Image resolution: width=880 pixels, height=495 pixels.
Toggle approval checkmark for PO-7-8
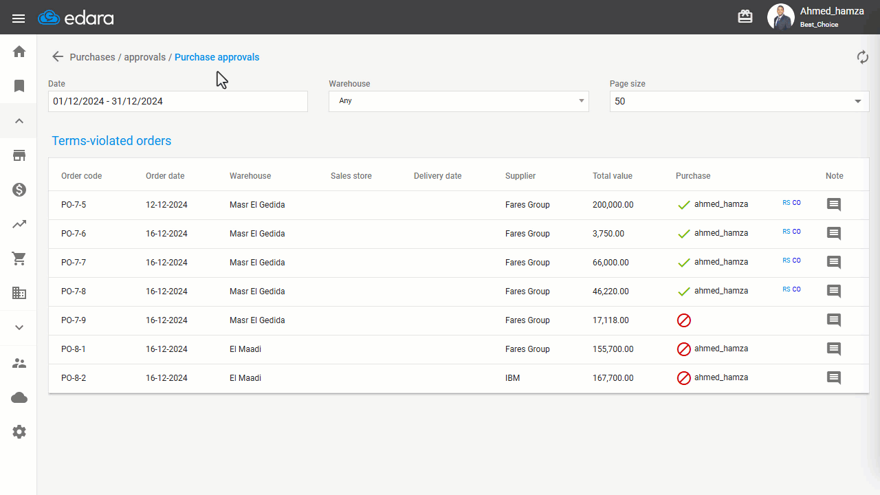point(683,291)
